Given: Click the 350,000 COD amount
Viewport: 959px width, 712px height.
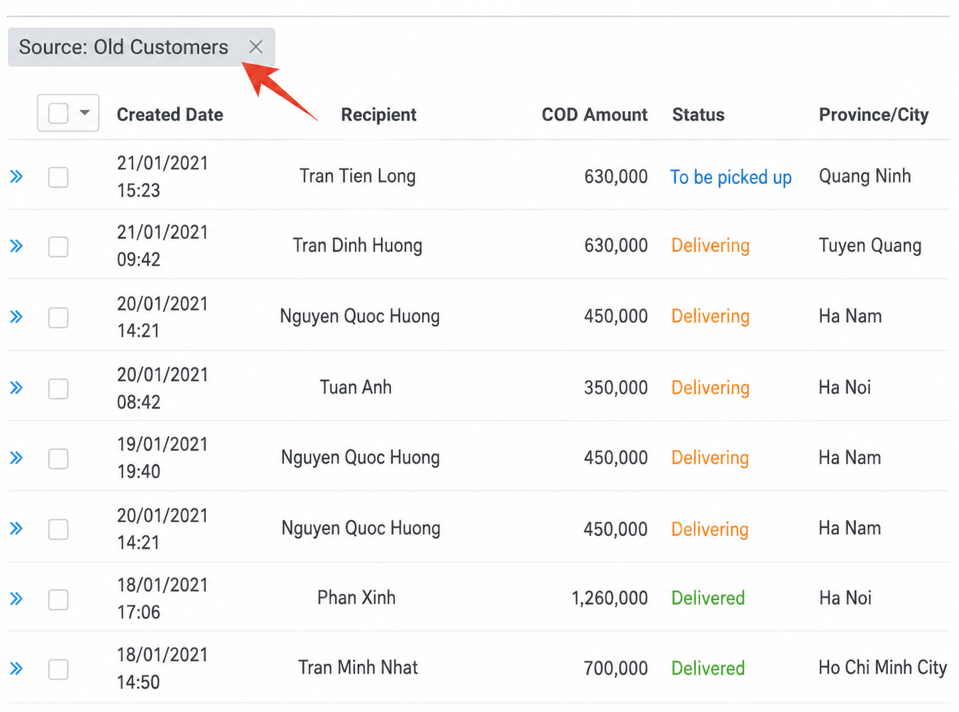Looking at the screenshot, I should [x=616, y=387].
